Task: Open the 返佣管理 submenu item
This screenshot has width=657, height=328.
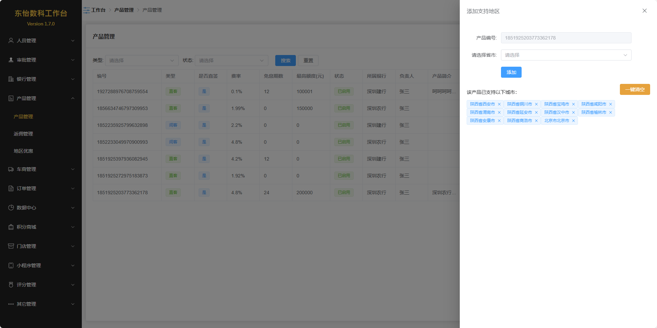Action: coord(23,134)
